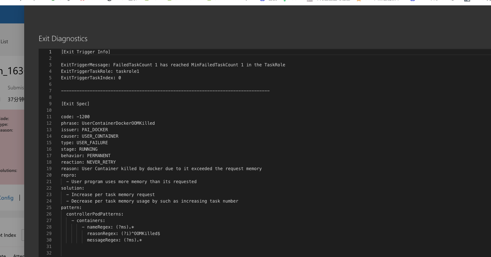Image resolution: width=491 pixels, height=257 pixels.
Task: Click "User program uses more memory" line
Action: [x=131, y=182]
